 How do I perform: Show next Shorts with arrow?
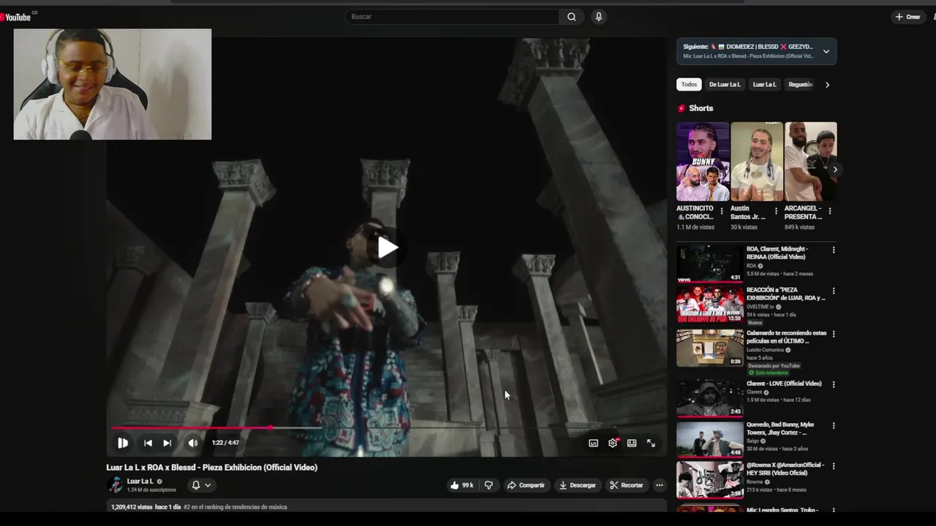coord(834,169)
